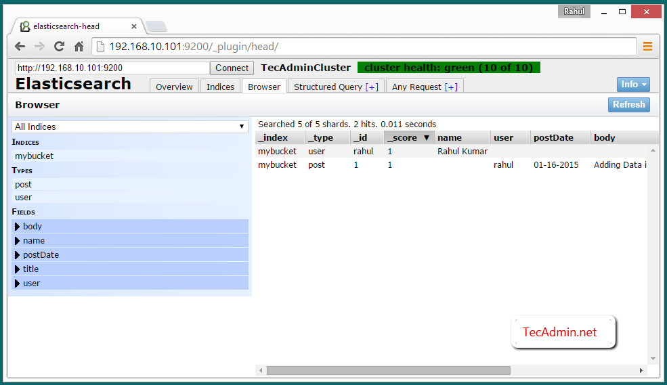667x385 pixels.
Task: Open the Info dropdown menu
Action: point(633,85)
